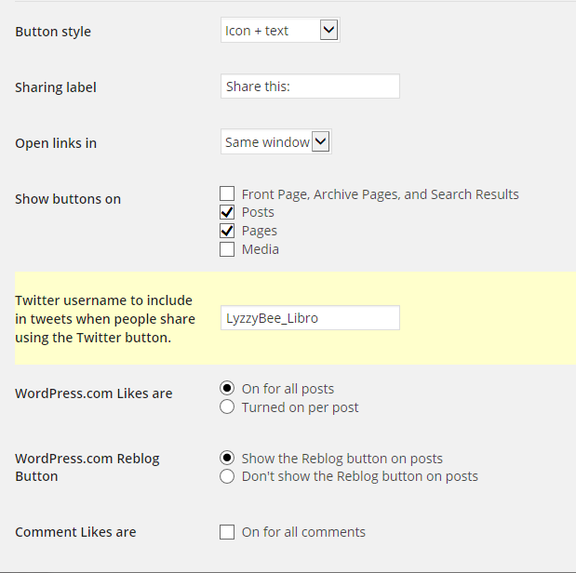
Task: Click the Button style dropdown arrow
Action: click(328, 31)
